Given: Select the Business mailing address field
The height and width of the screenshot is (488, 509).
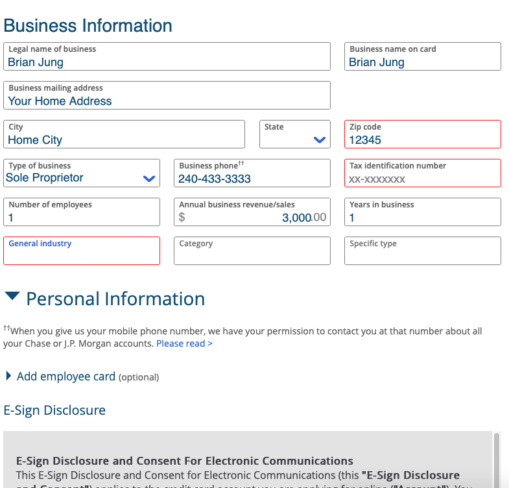Looking at the screenshot, I should coord(167,95).
